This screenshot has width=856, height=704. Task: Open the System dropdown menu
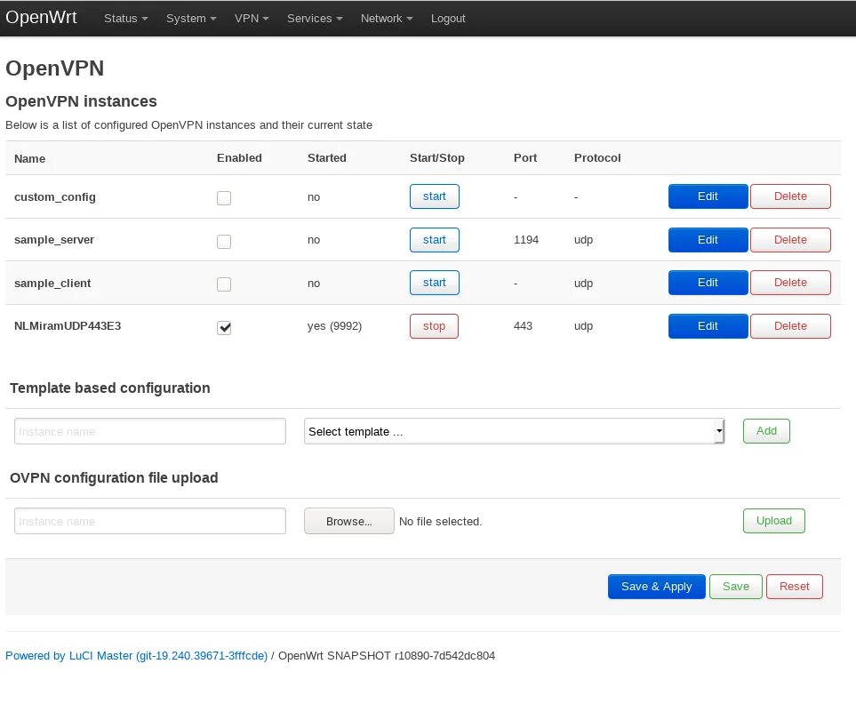pyautogui.click(x=190, y=18)
